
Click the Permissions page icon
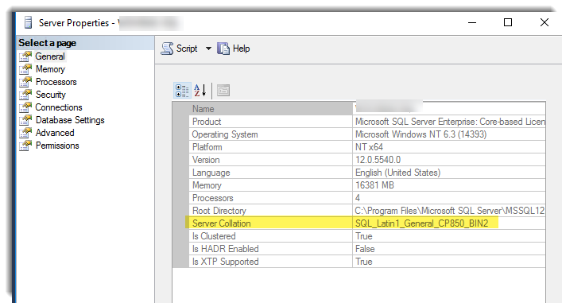(25, 146)
